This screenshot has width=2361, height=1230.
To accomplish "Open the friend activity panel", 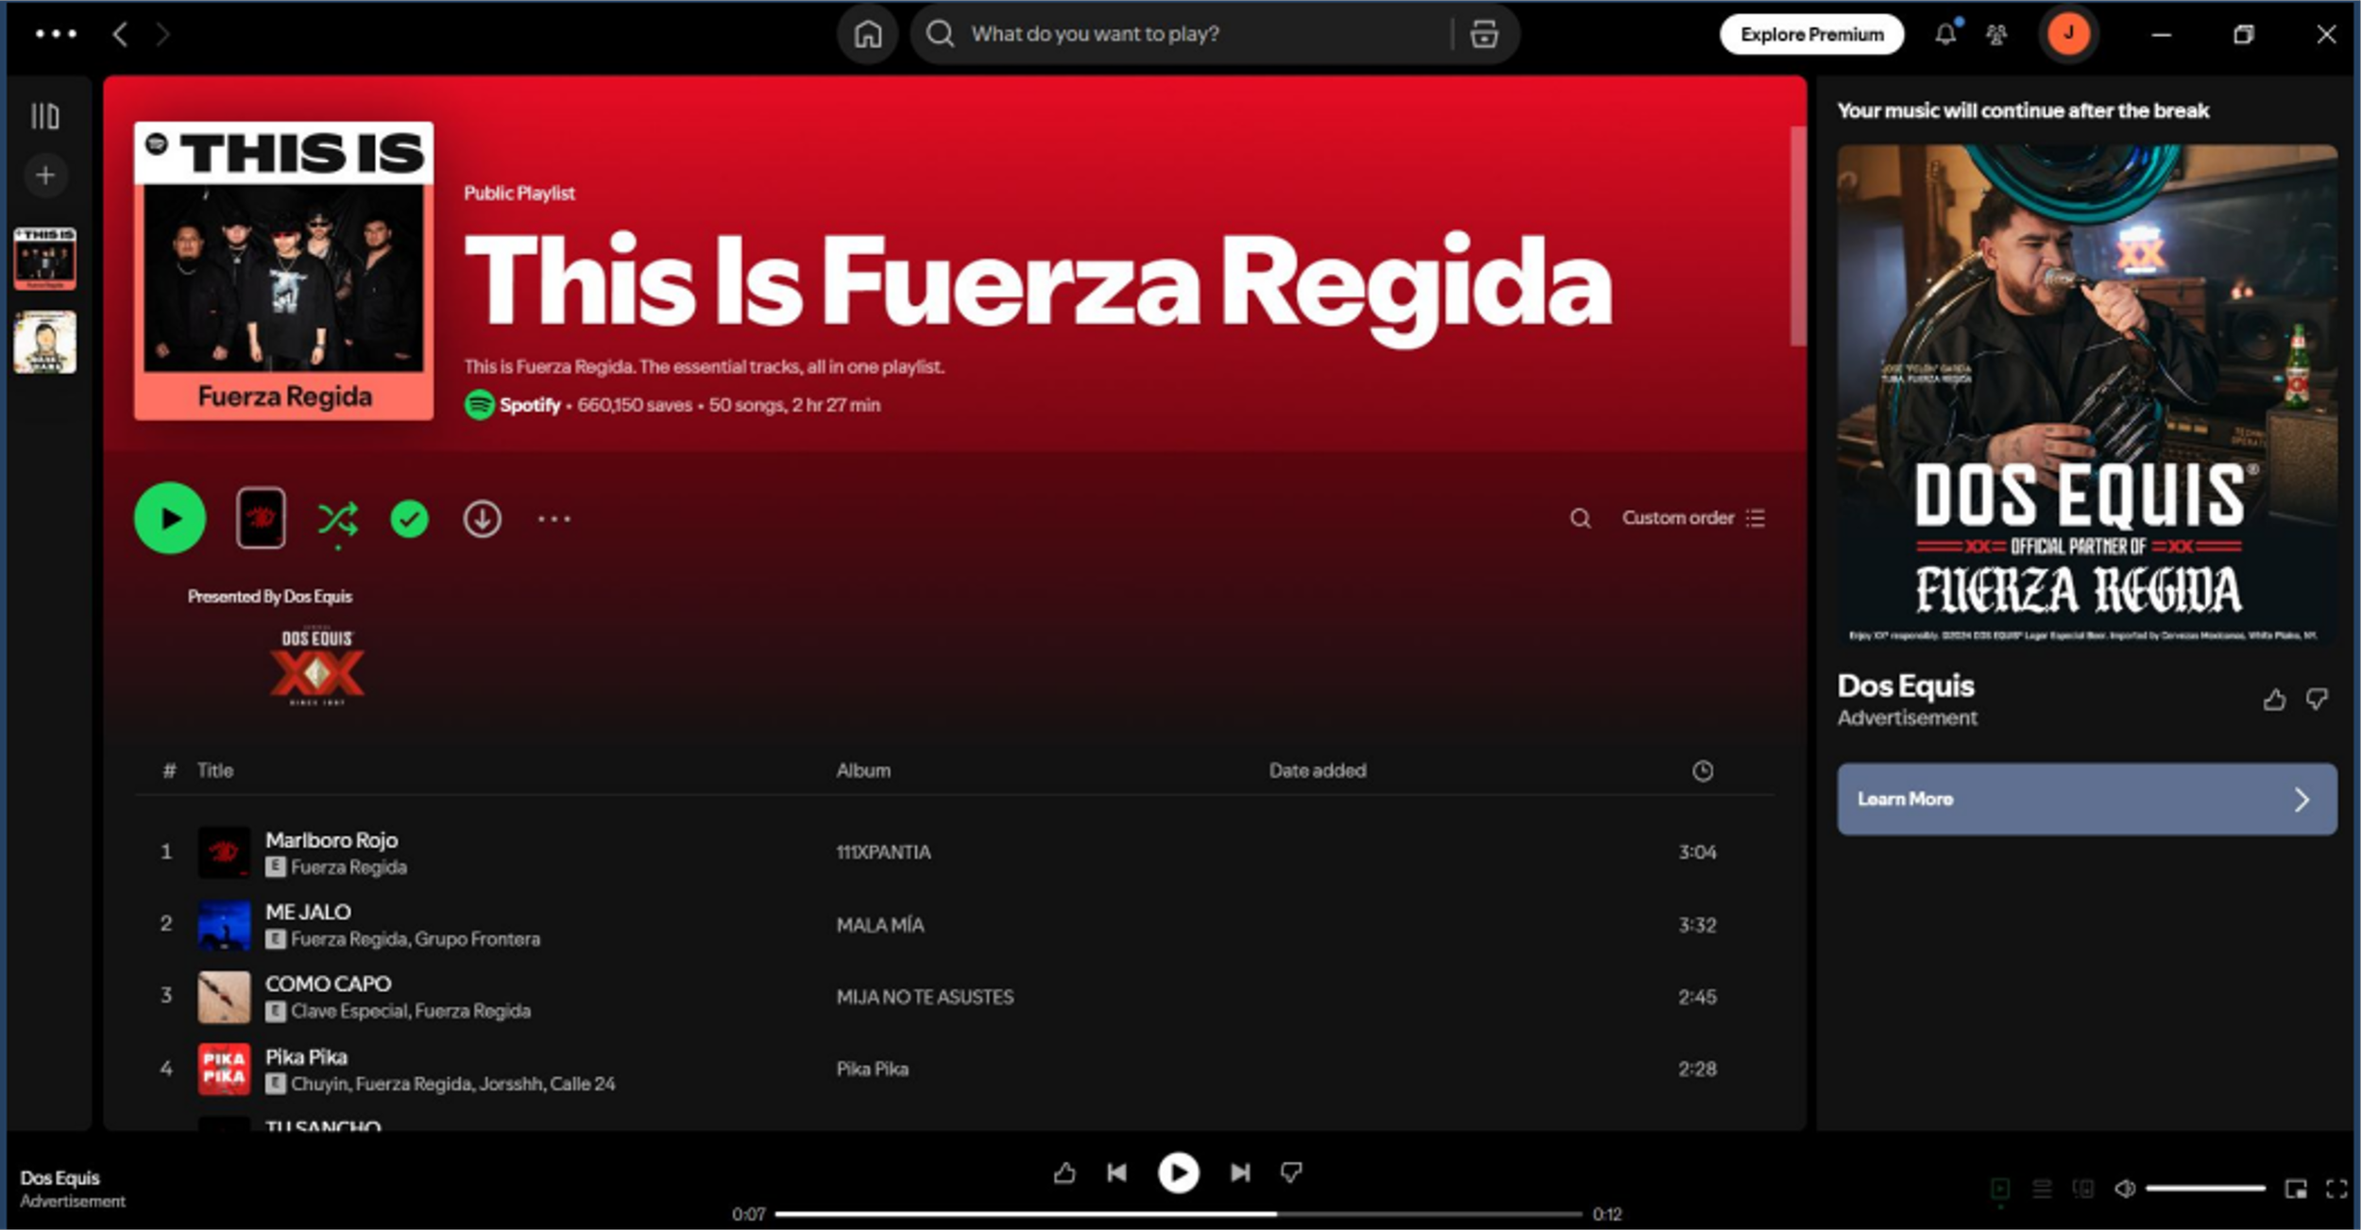I will pos(1997,34).
